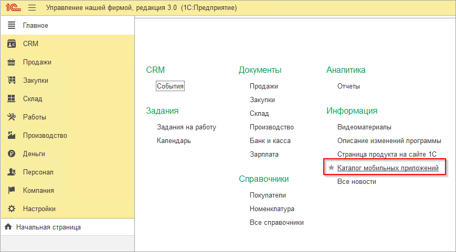This screenshot has width=456, height=252.
Task: Switch to Закупки section in sidebar
Action: (x=68, y=80)
